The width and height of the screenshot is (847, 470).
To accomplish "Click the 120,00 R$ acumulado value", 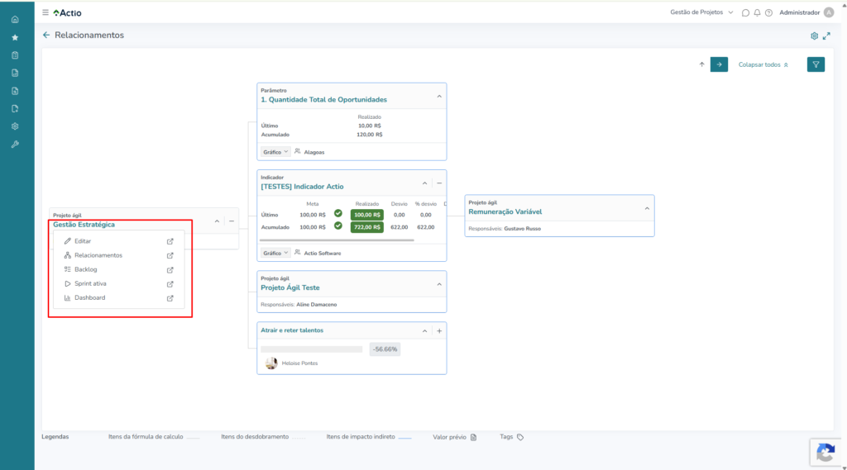I will [x=370, y=135].
